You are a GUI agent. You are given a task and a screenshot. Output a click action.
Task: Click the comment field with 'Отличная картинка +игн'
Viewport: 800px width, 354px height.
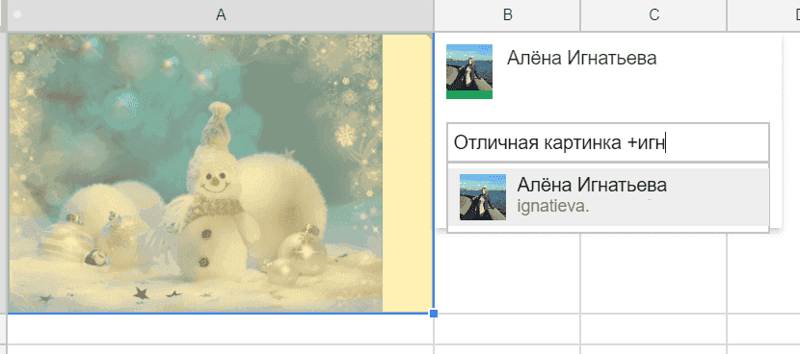tap(607, 142)
